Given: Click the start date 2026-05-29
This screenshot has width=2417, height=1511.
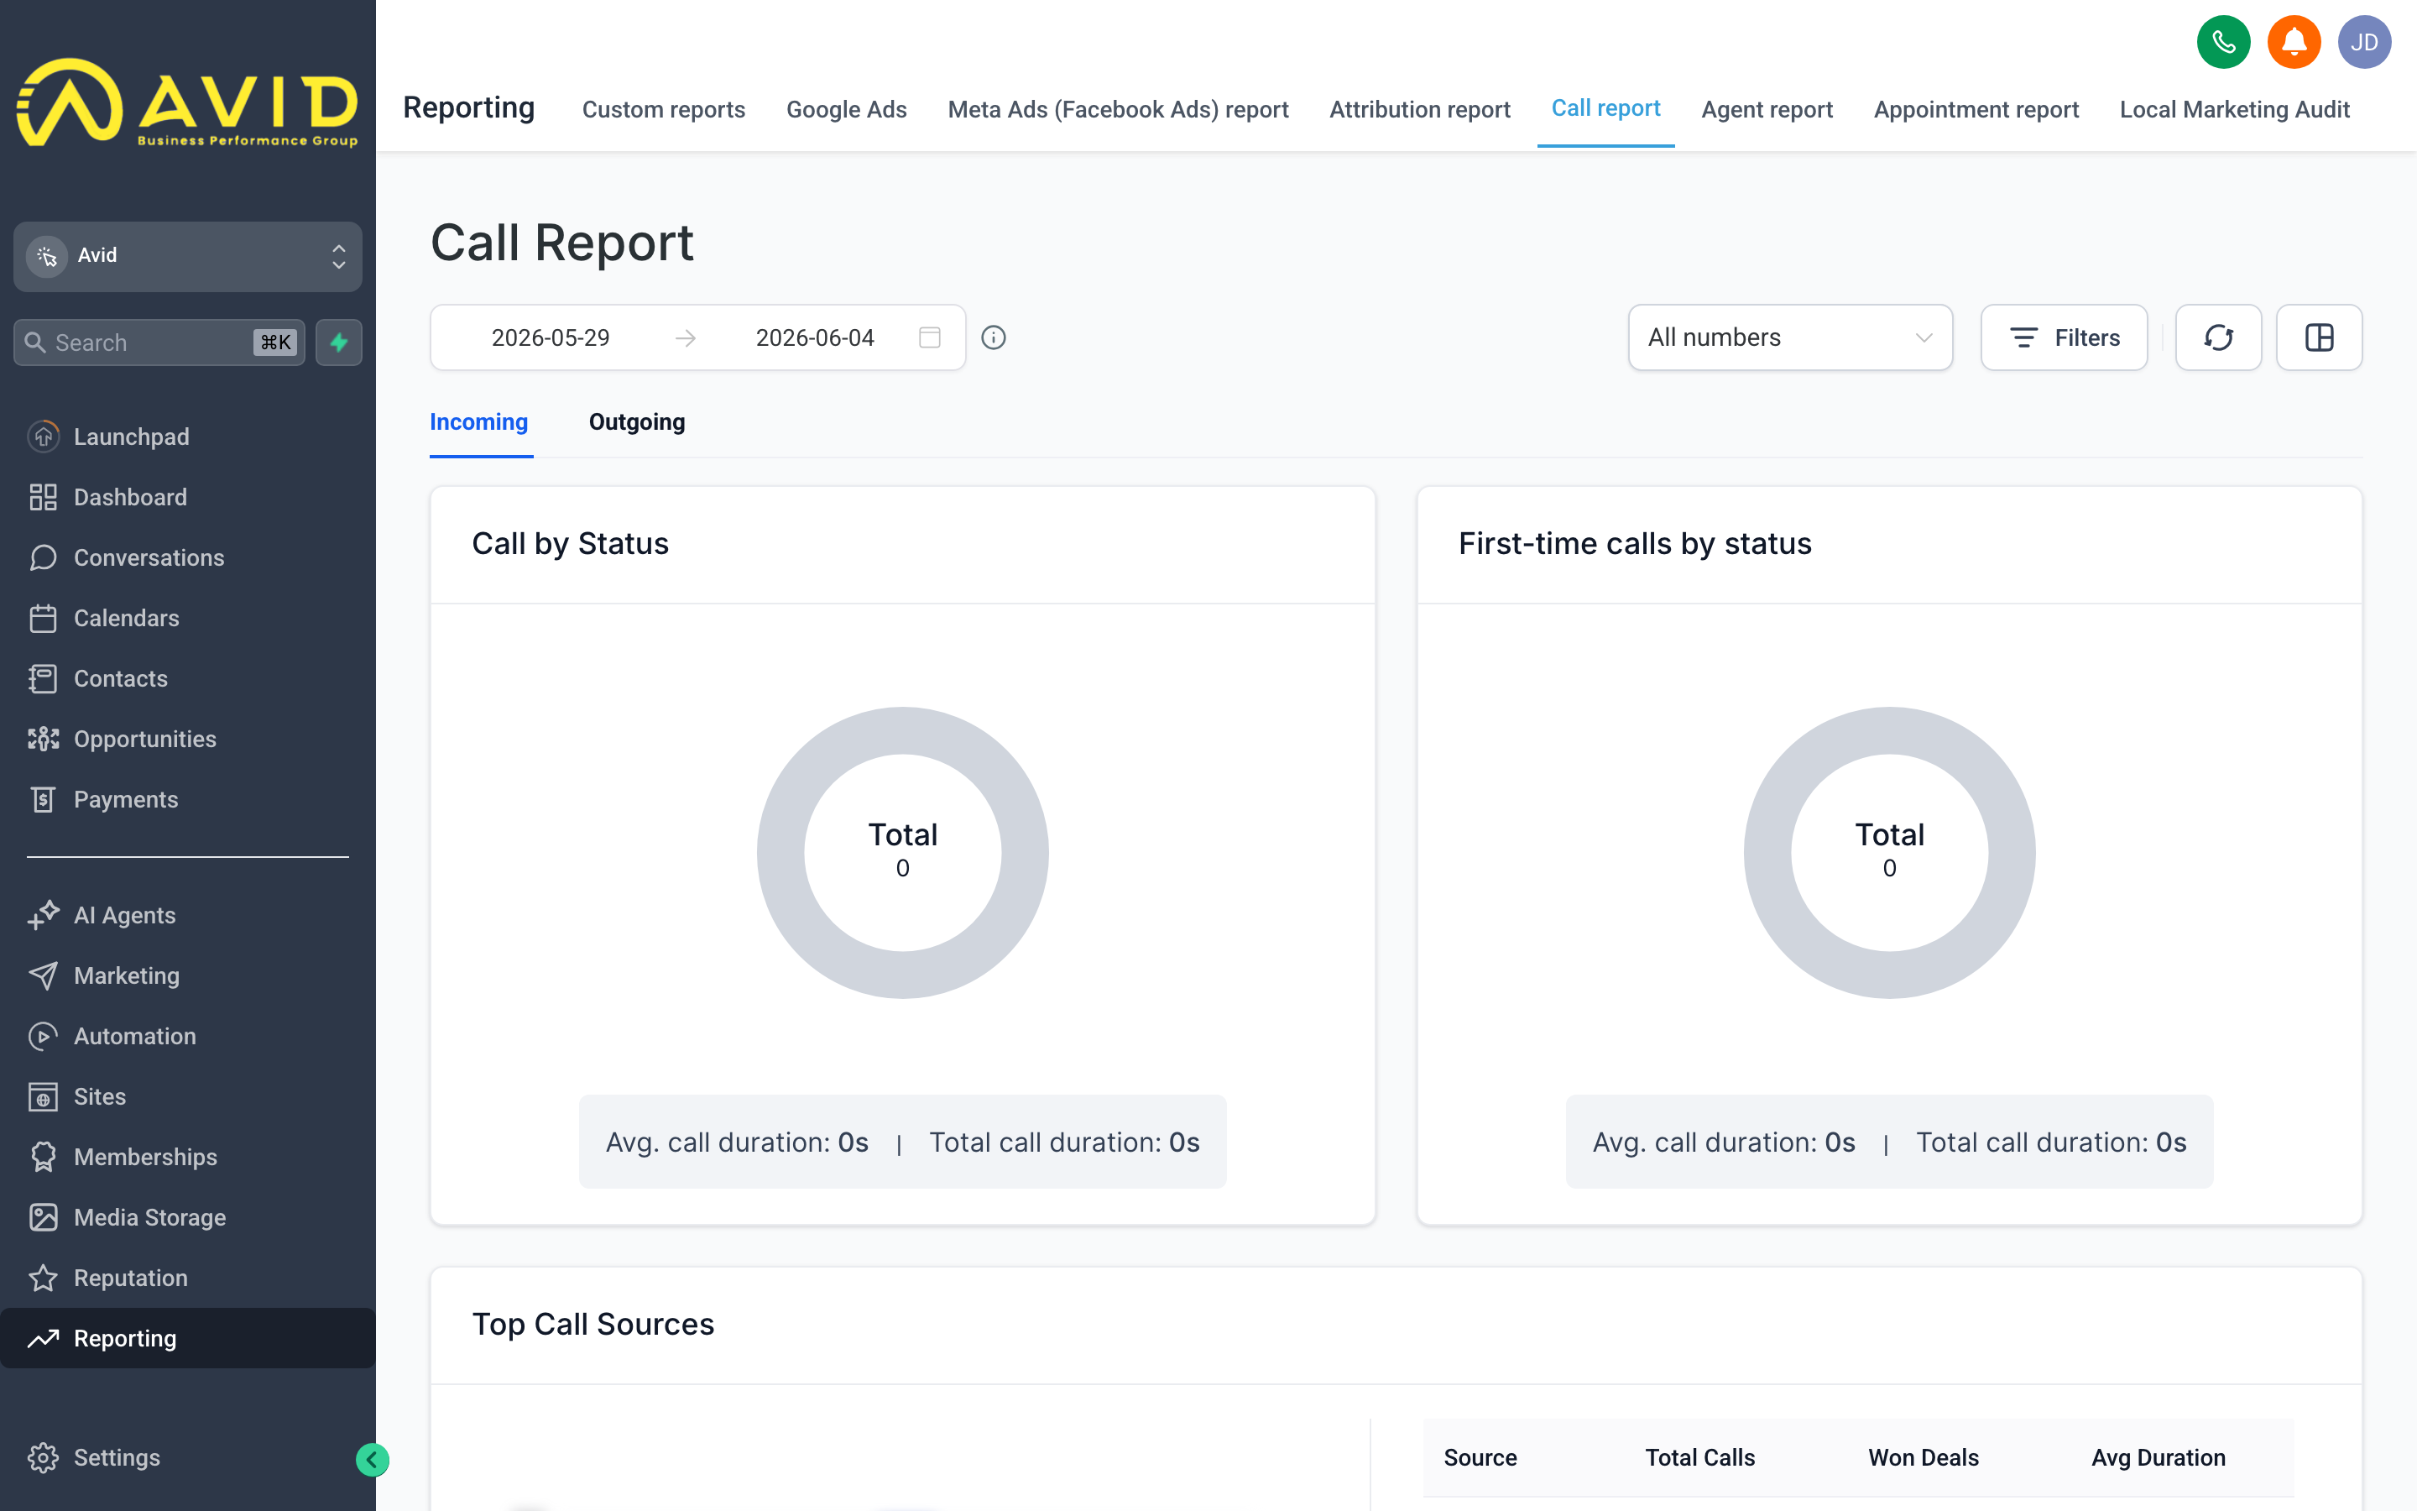Looking at the screenshot, I should click(551, 337).
